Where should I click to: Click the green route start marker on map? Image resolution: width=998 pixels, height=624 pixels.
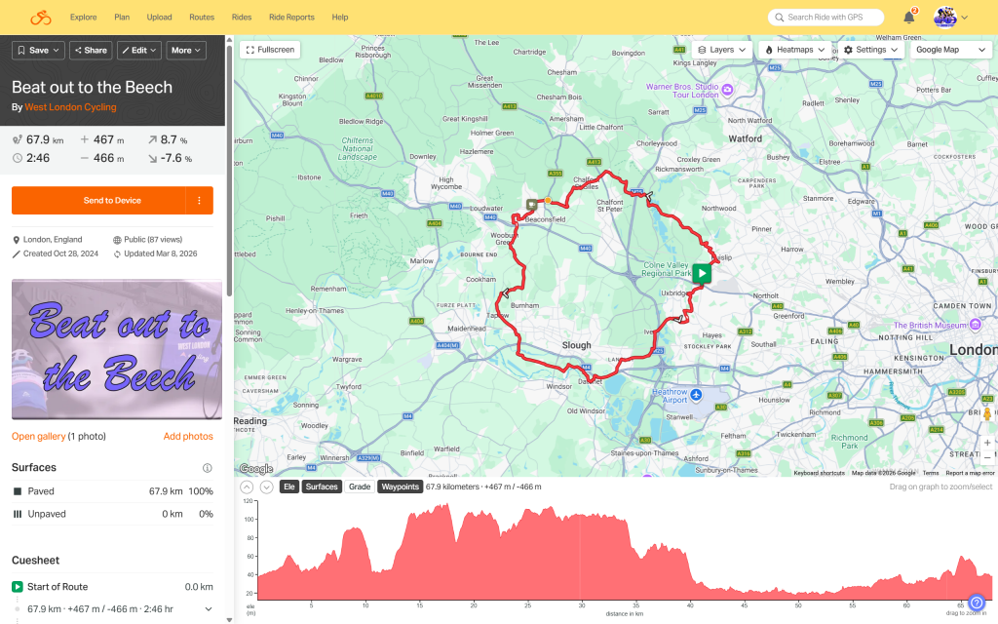703,273
